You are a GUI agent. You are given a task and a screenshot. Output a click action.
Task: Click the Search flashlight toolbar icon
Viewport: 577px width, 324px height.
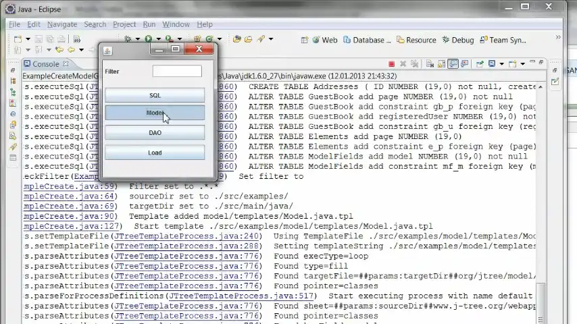261,38
